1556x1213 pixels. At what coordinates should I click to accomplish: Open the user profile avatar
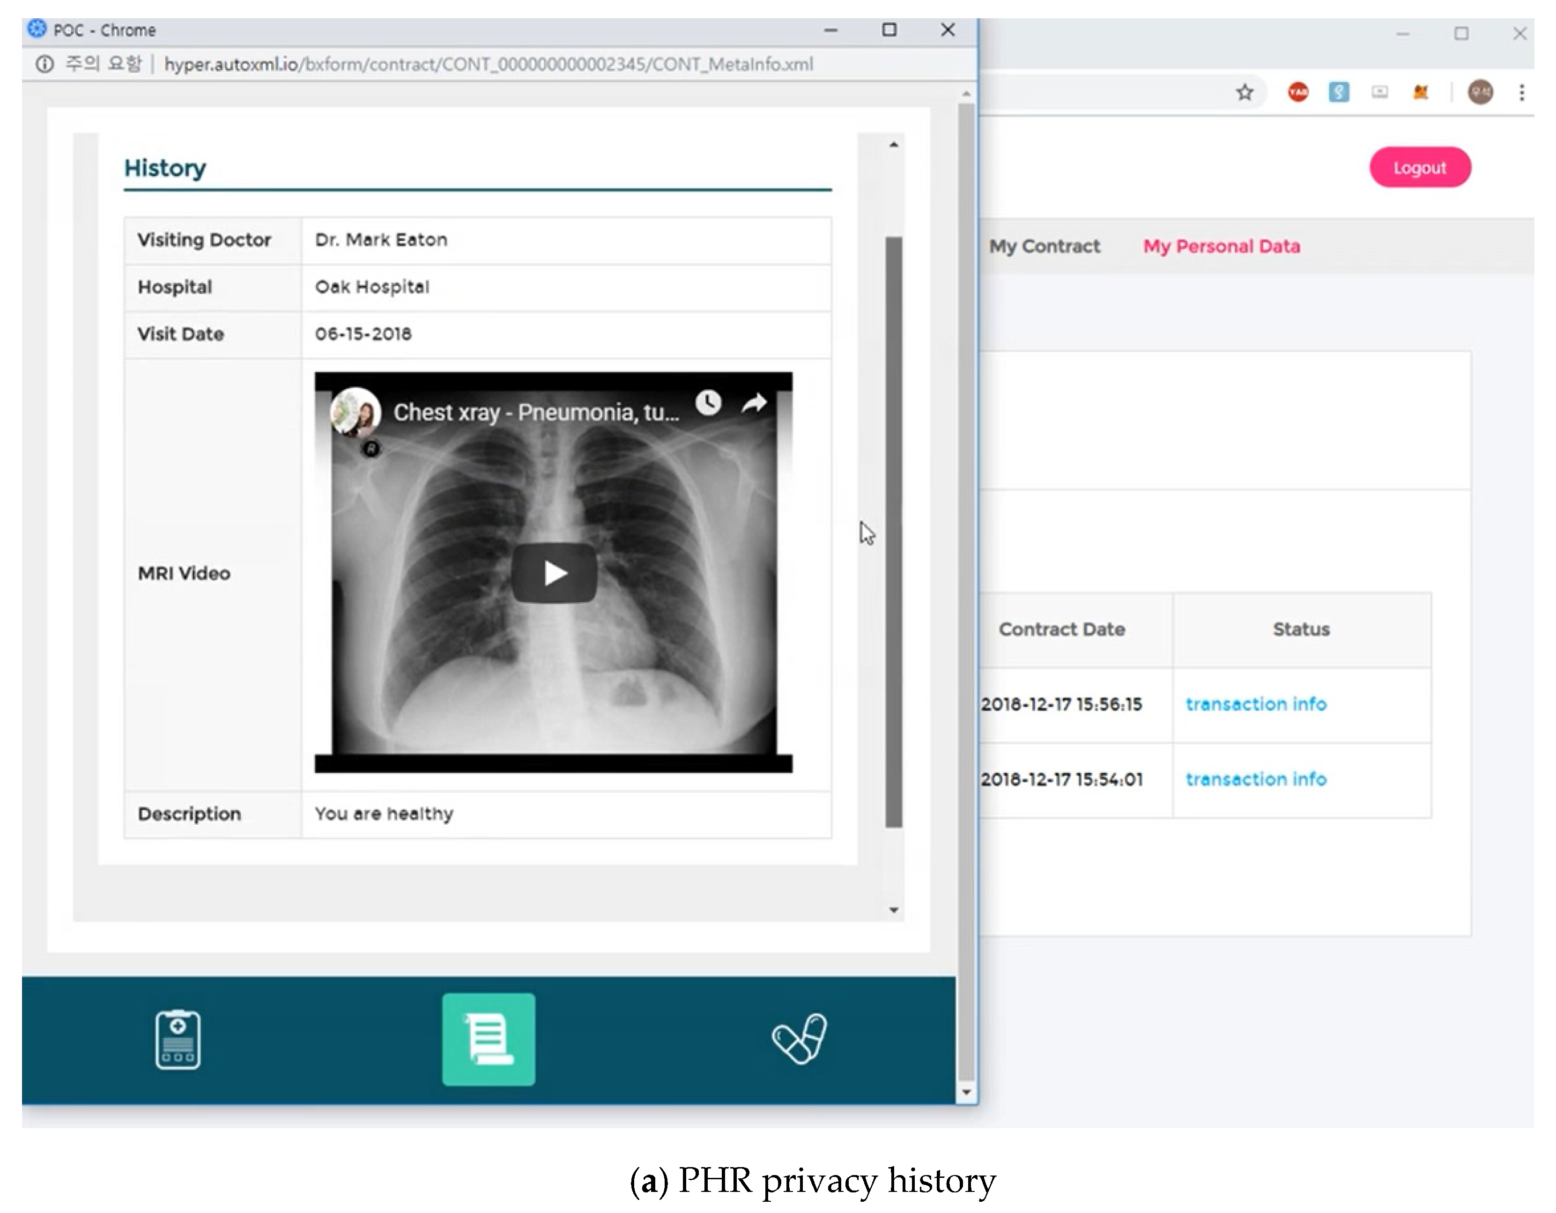[1481, 92]
